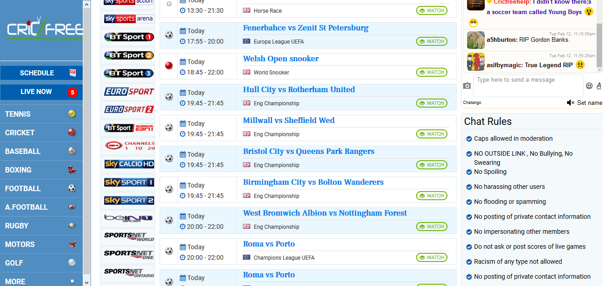Open the emoji picker in the chat box
Viewport: 603px width, 286px height.
(589, 85)
